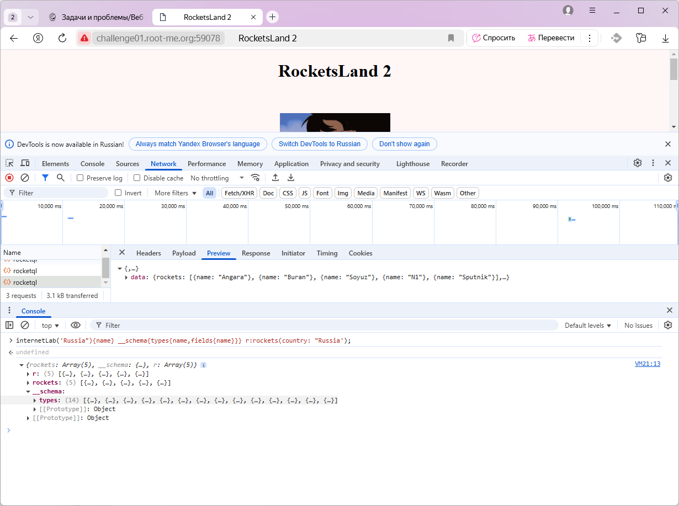This screenshot has width=679, height=506.
Task: Select the highlighted rocketql request row
Action: pyautogui.click(x=51, y=282)
